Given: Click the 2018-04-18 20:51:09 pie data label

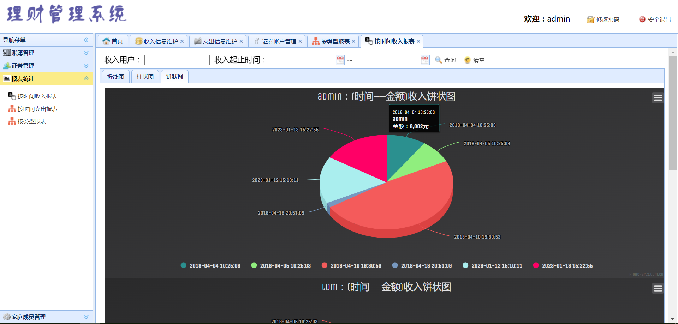Looking at the screenshot, I should [x=281, y=213].
